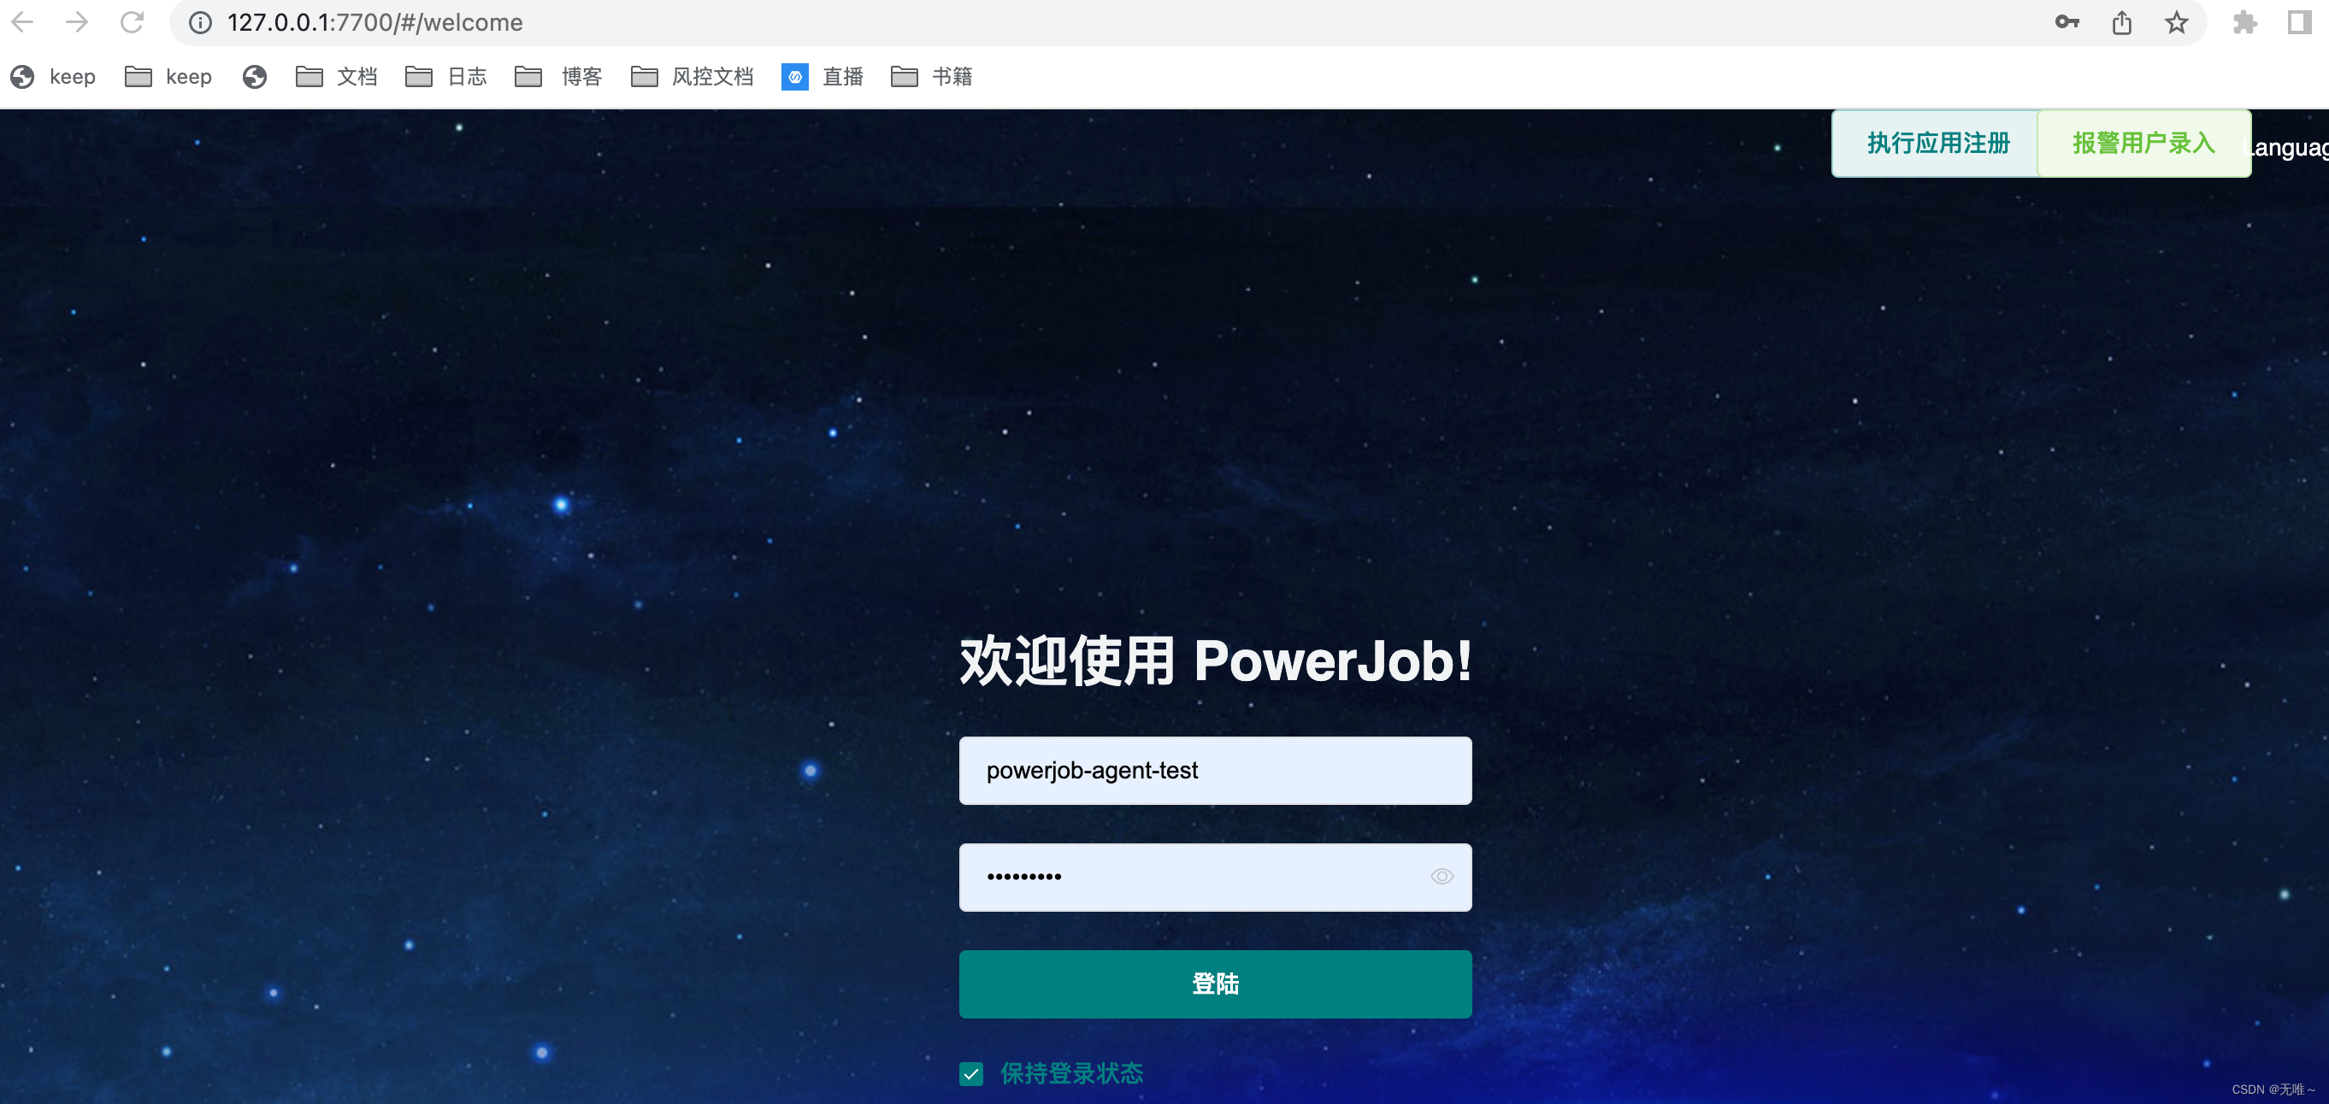The width and height of the screenshot is (2329, 1104).
Task: Toggle the browser side panel icon
Action: [2299, 21]
